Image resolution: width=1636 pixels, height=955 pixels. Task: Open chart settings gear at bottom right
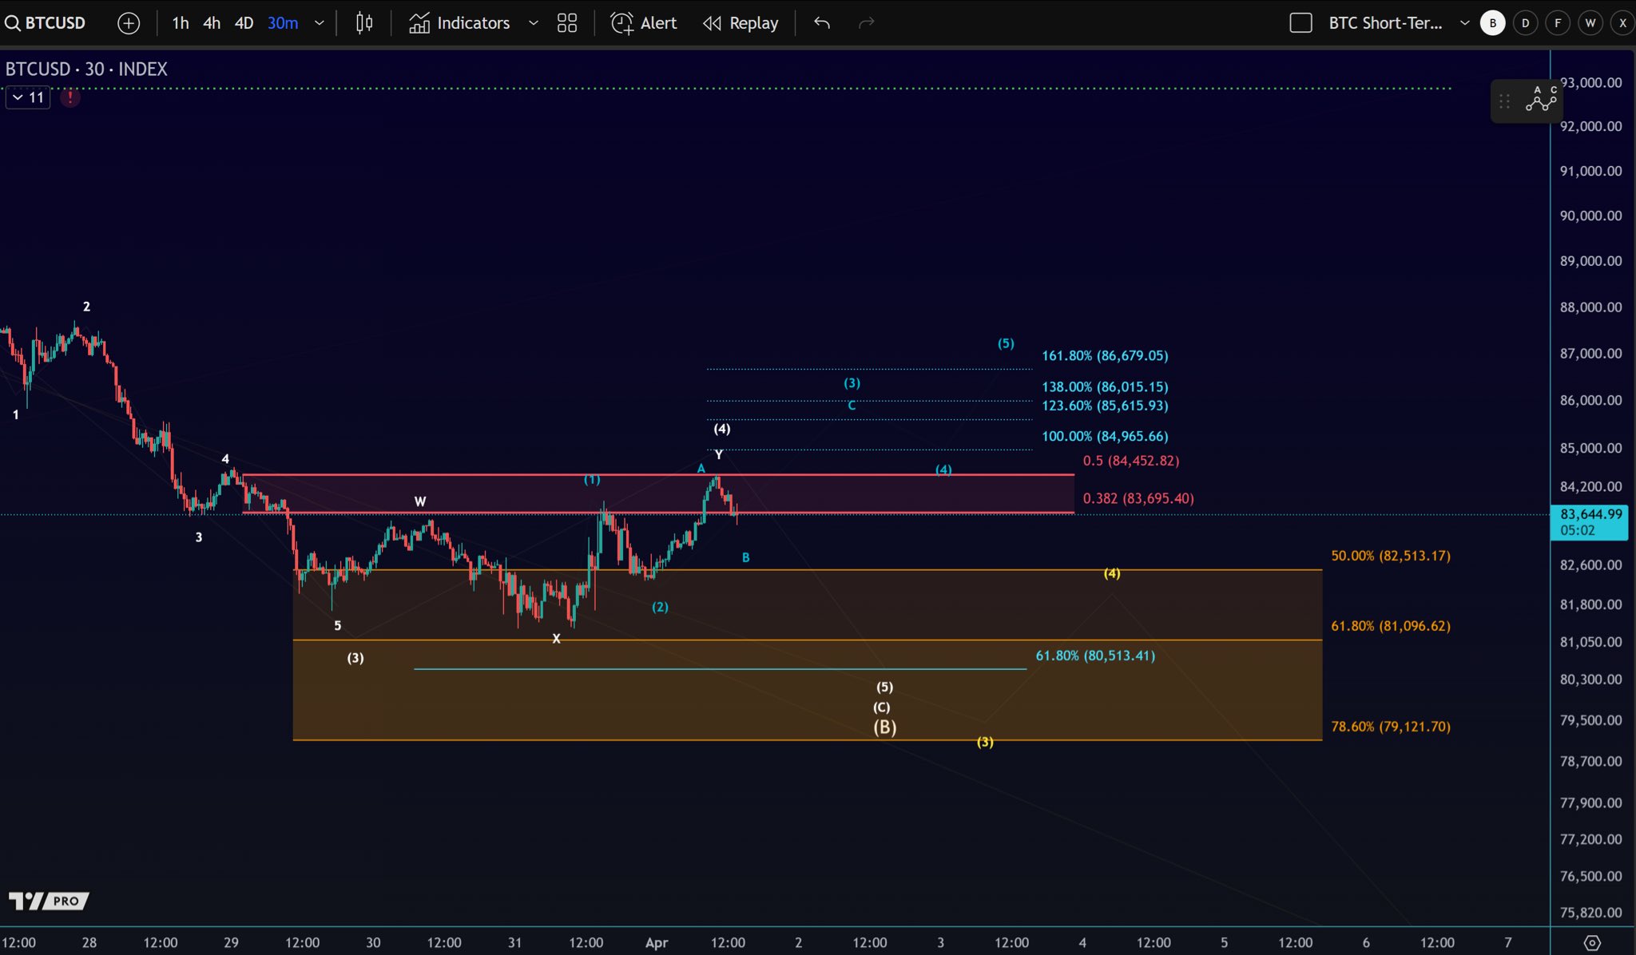1592,943
